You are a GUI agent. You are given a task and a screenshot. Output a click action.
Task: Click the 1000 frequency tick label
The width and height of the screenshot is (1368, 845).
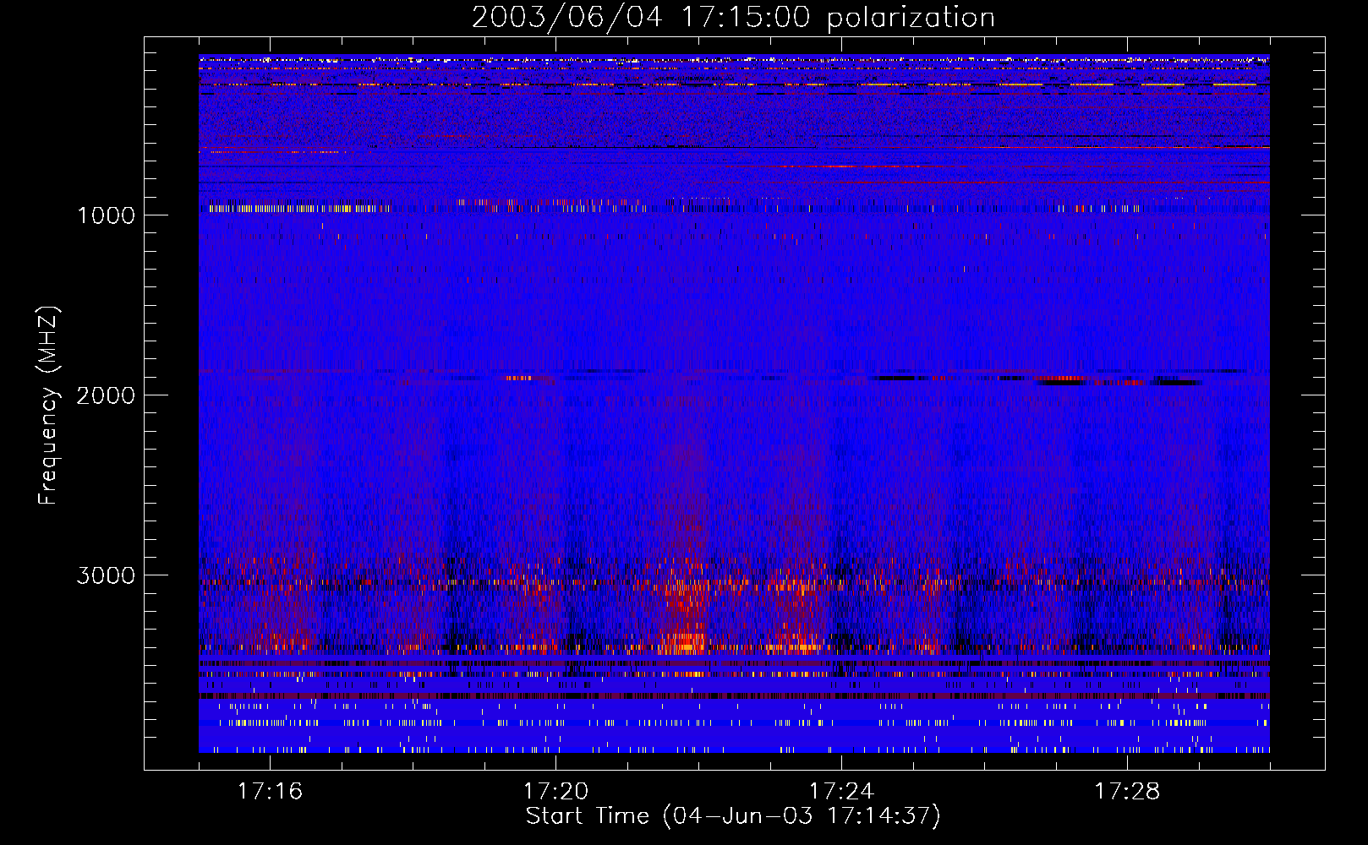[106, 215]
